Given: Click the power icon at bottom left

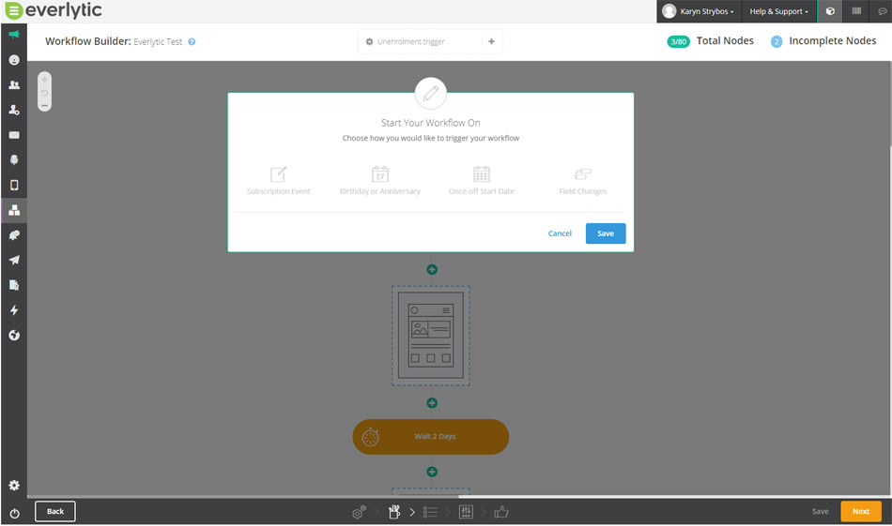Looking at the screenshot, I should click(14, 513).
